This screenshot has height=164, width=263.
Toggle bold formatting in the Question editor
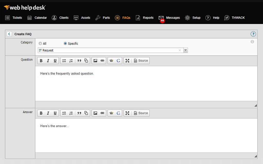pyautogui.click(x=41, y=60)
